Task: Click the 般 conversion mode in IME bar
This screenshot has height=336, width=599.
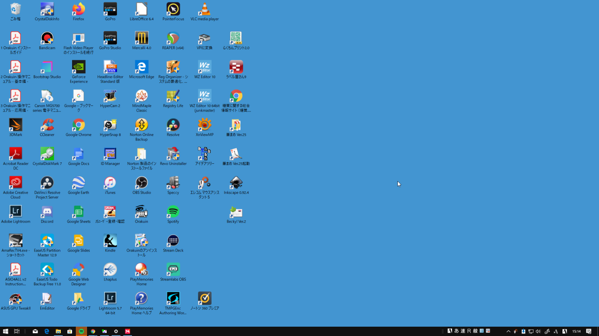Action: (475, 331)
